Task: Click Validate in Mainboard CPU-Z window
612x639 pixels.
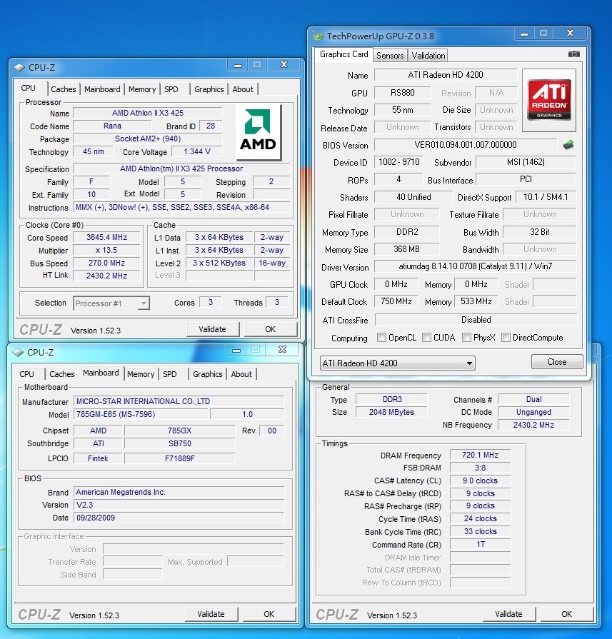Action: coord(211,614)
